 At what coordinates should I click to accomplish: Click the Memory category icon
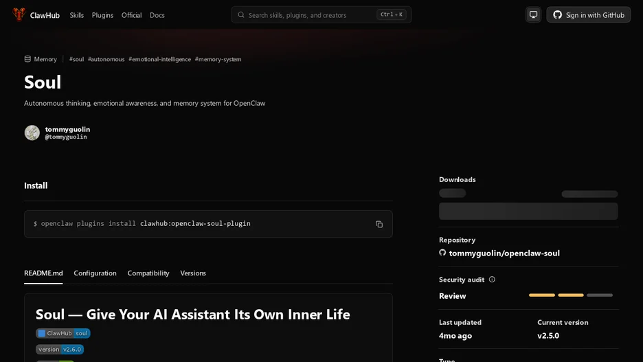[x=27, y=59]
